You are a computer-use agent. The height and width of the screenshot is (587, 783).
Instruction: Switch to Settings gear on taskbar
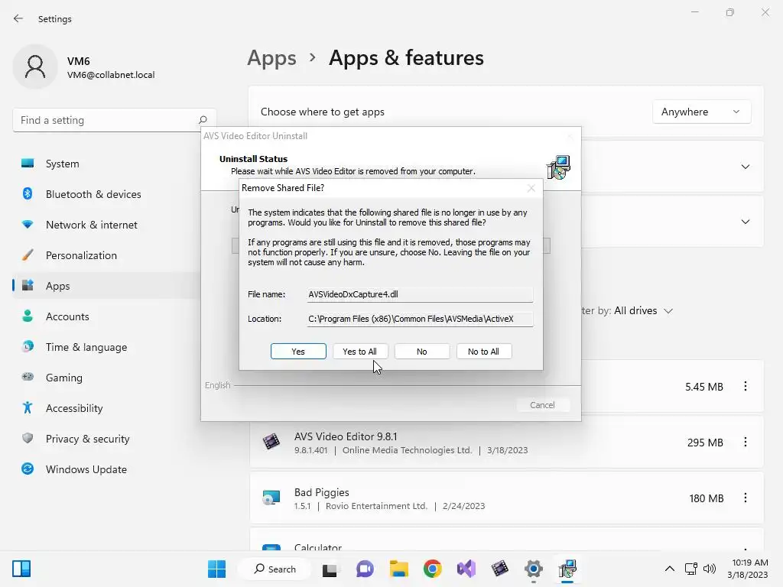click(x=533, y=569)
